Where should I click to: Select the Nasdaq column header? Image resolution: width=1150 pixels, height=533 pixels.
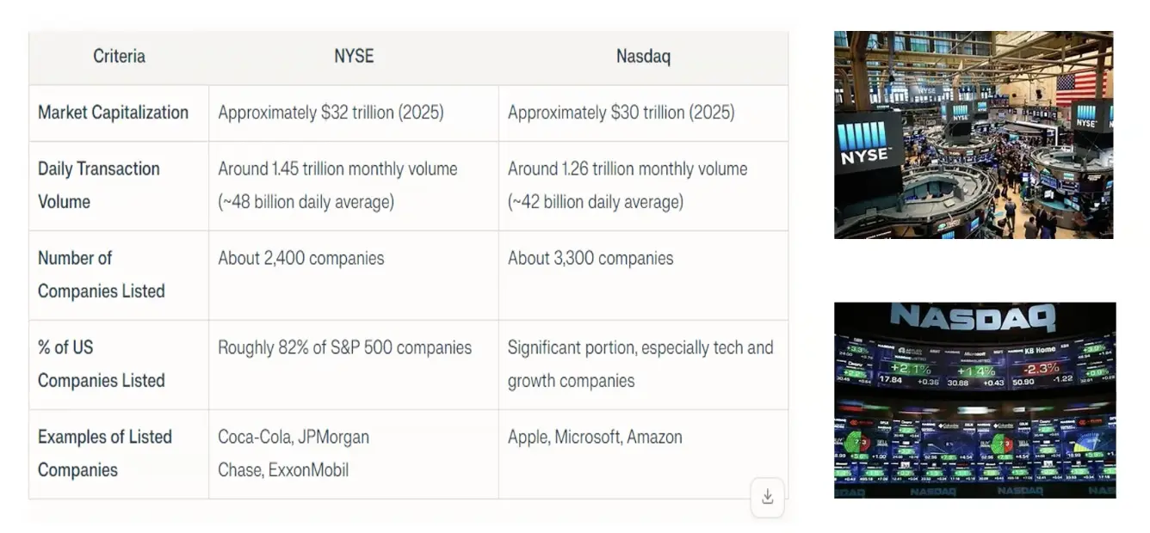pyautogui.click(x=643, y=57)
